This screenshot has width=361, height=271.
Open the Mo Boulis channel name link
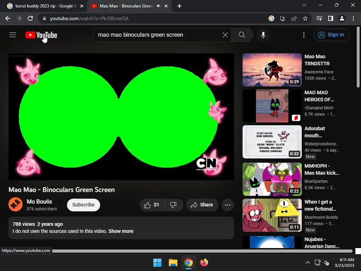click(x=39, y=201)
